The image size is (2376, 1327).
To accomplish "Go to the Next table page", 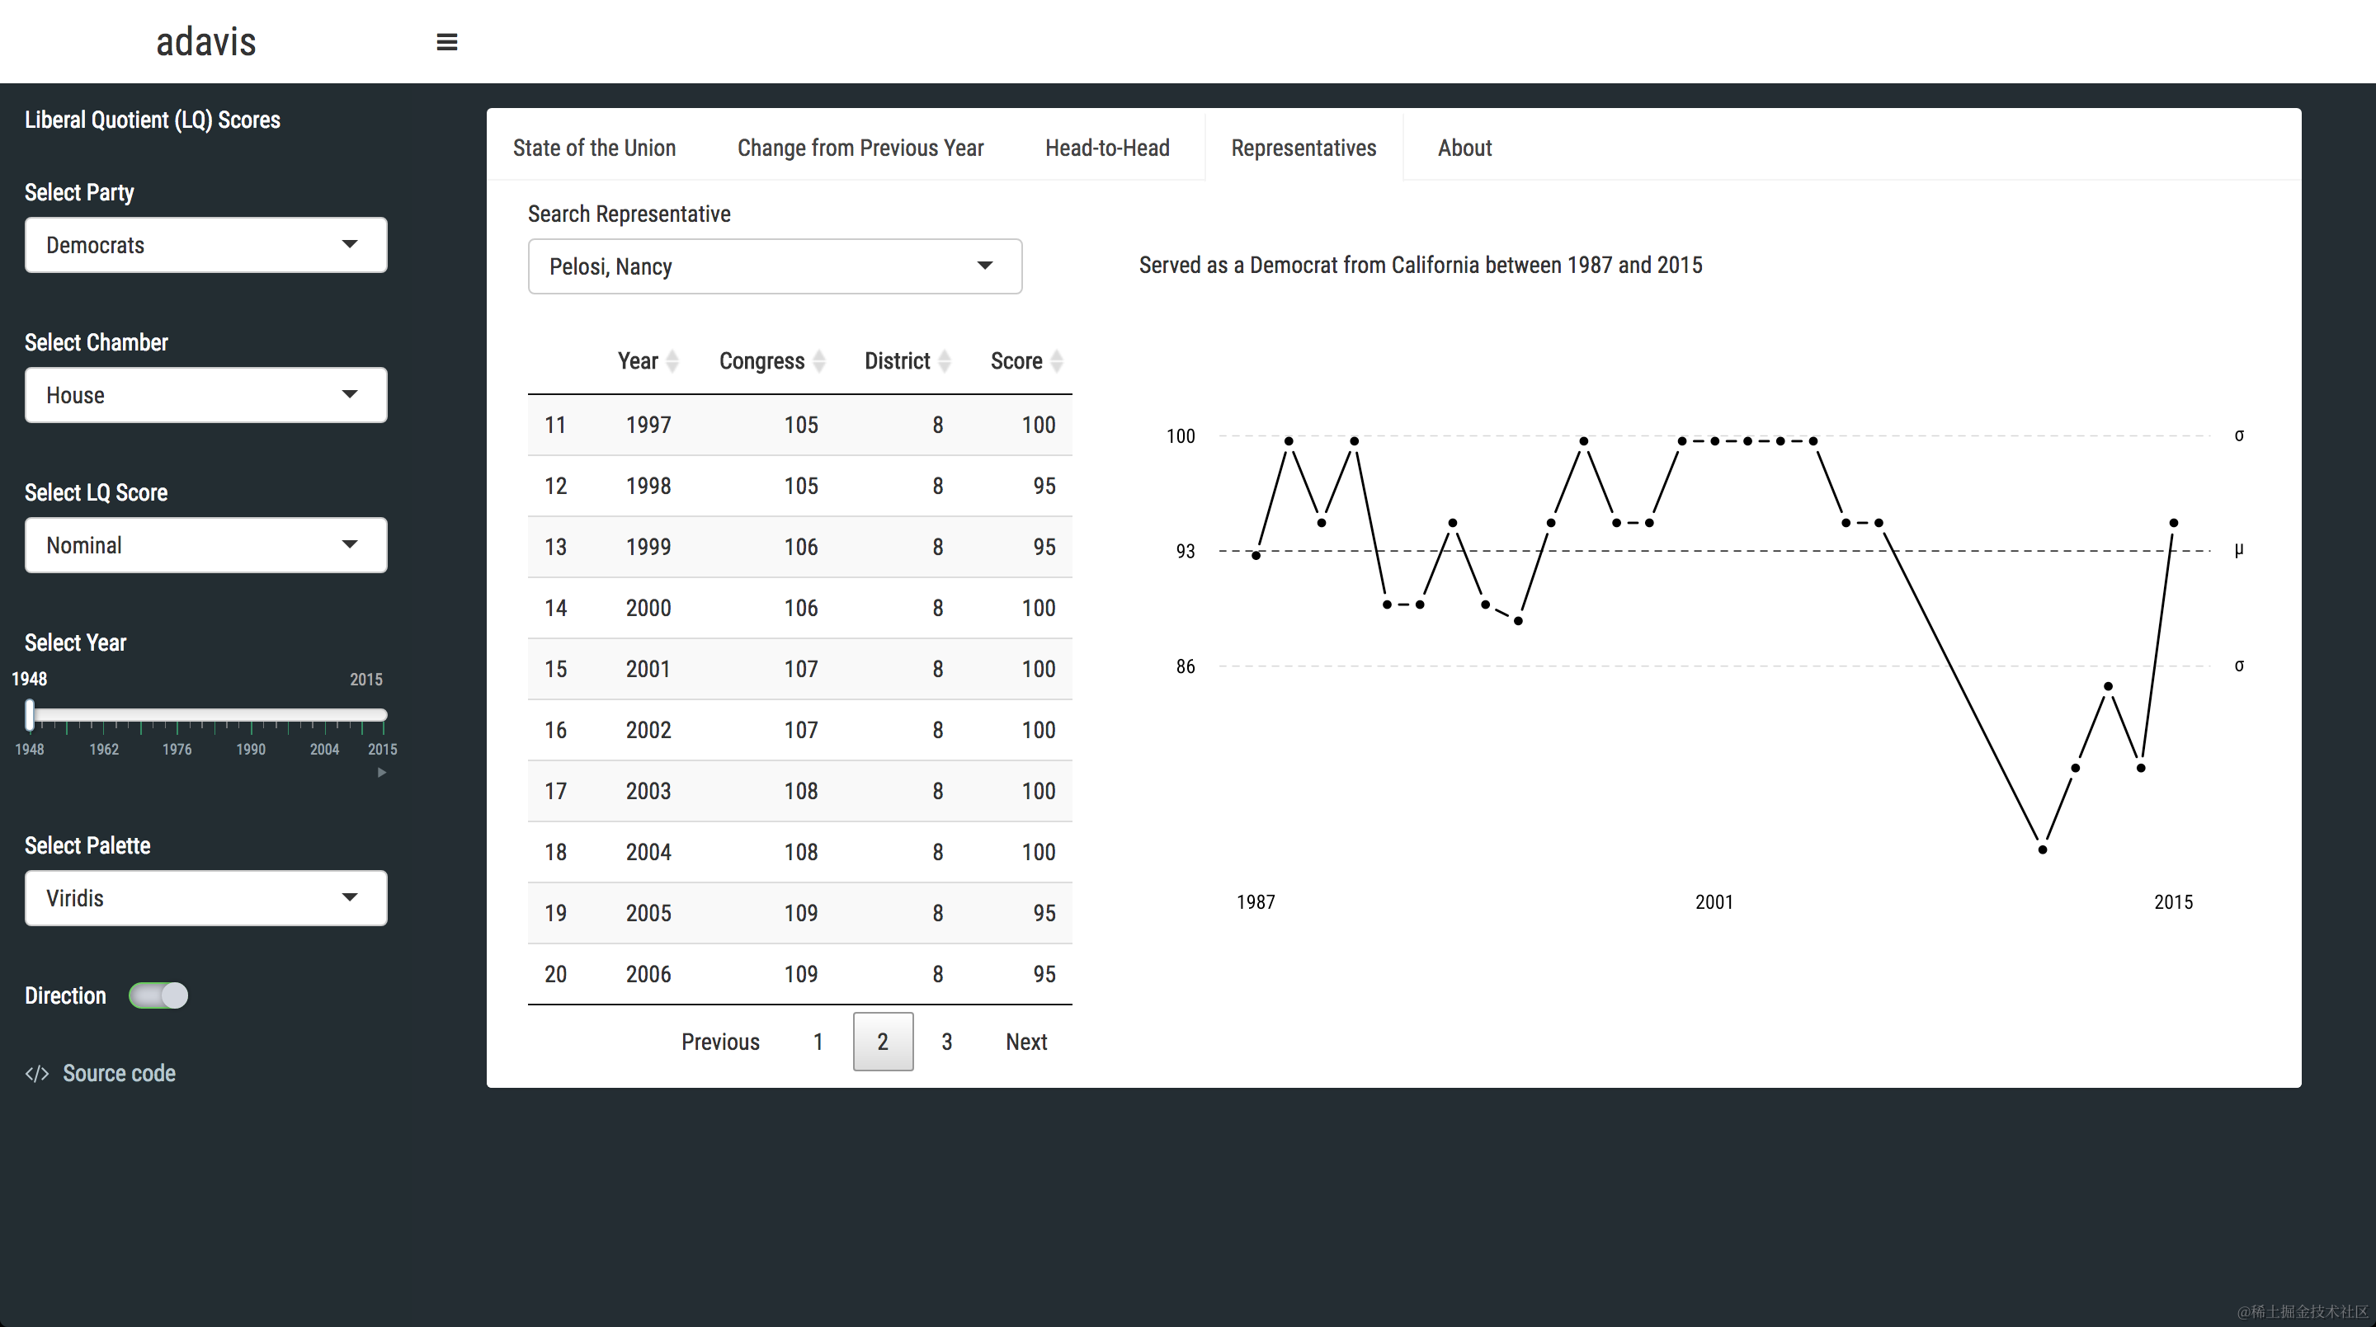I will (x=1025, y=1042).
